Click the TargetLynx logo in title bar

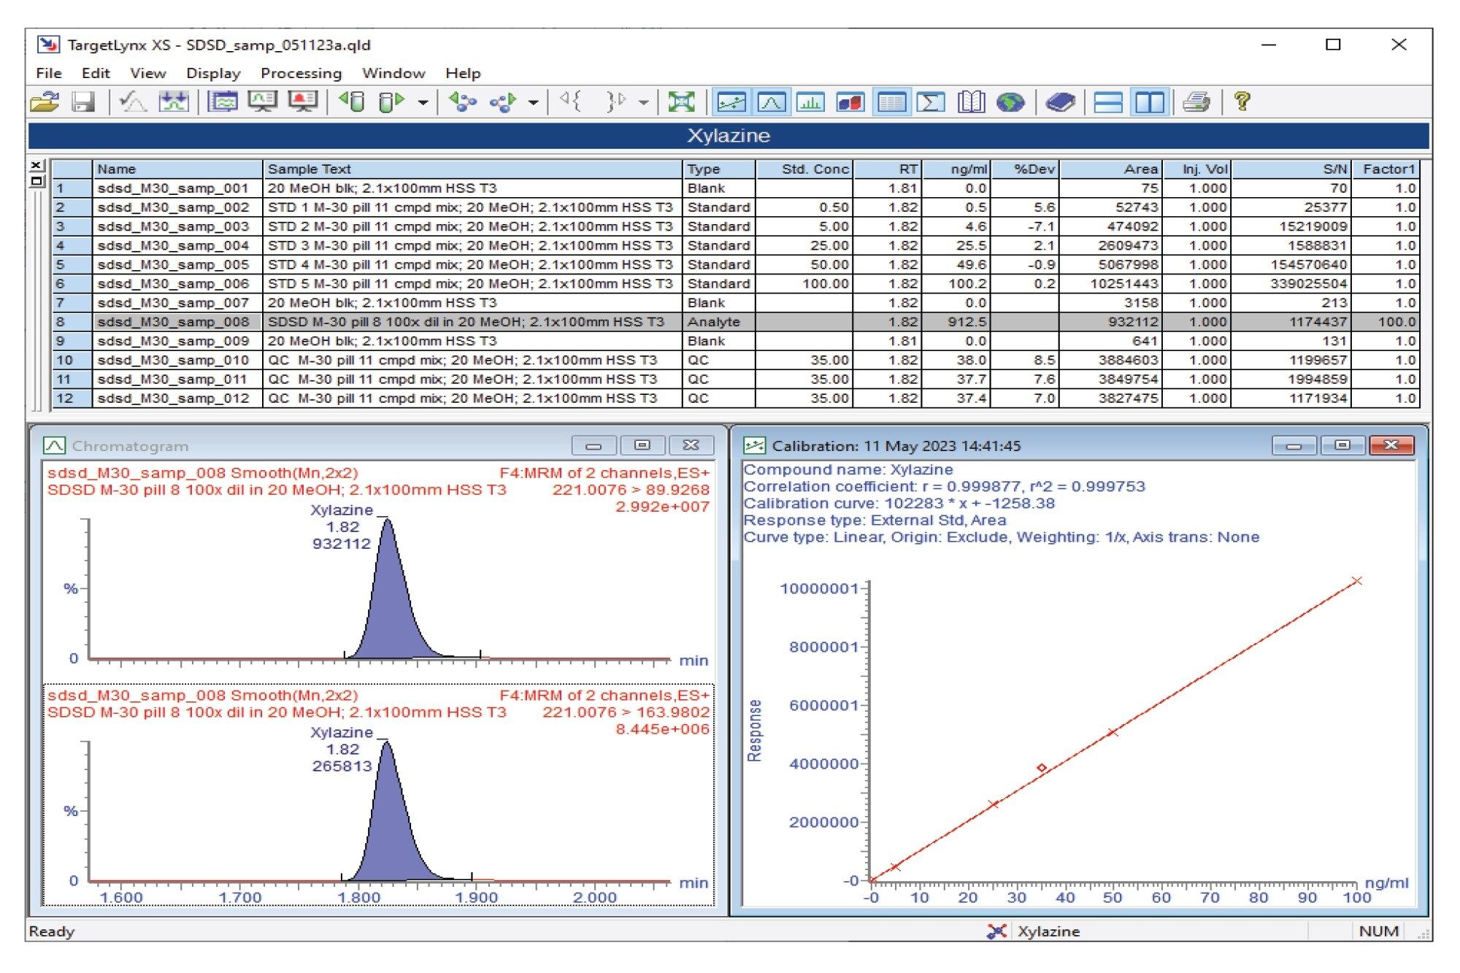[48, 45]
